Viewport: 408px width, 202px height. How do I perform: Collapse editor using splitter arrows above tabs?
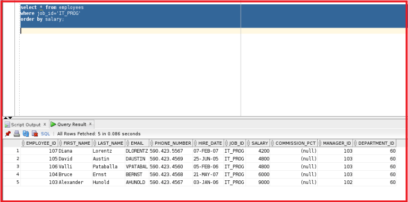pyautogui.click(x=6, y=118)
